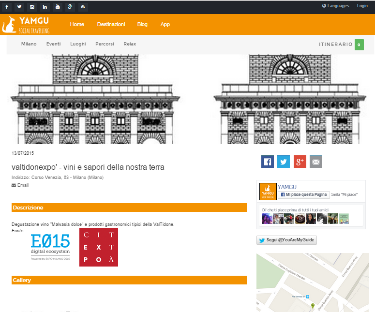The height and width of the screenshot is (312, 375).
Task: Share event via blue Facebook square
Action: click(x=268, y=162)
